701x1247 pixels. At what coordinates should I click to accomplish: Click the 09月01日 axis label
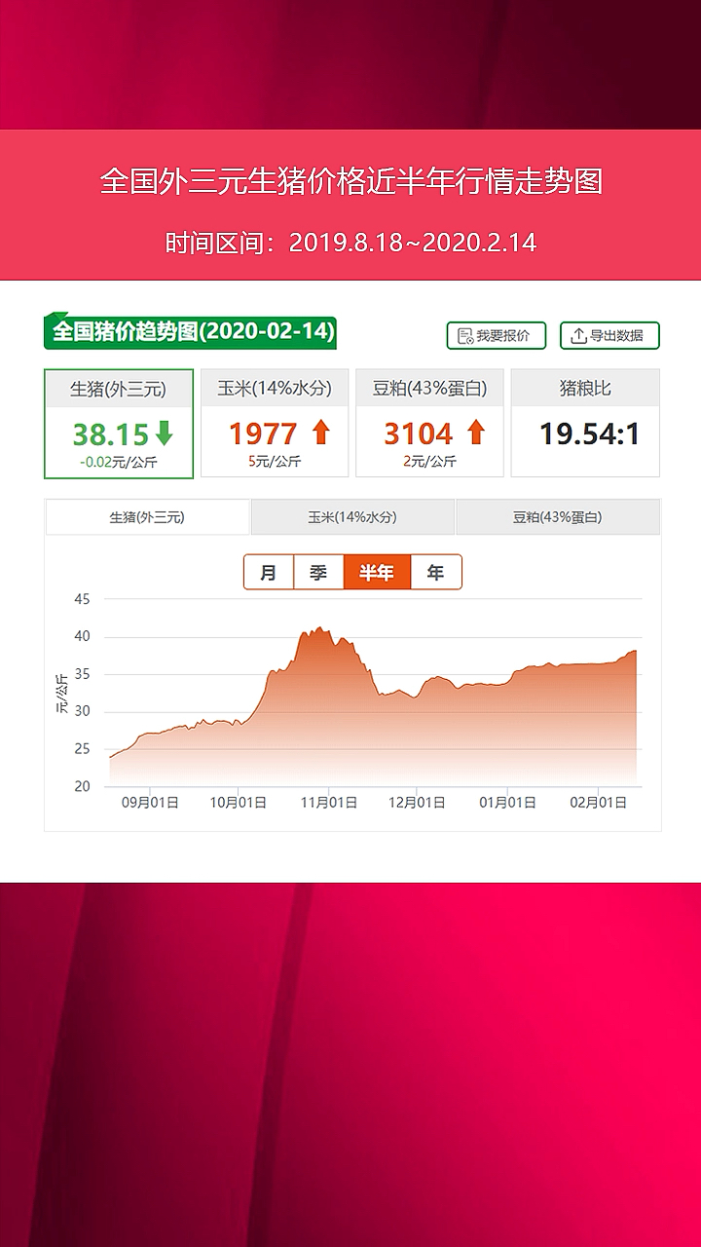click(150, 803)
